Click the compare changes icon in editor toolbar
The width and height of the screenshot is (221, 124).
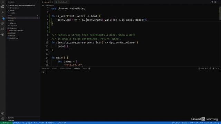pyautogui.click(x=212, y=2)
